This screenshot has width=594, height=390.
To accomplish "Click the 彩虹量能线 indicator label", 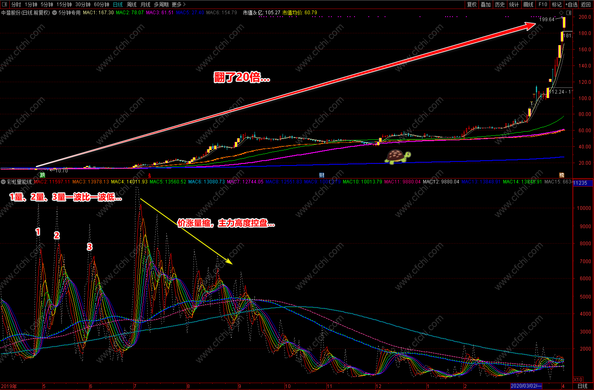I will click(19, 182).
